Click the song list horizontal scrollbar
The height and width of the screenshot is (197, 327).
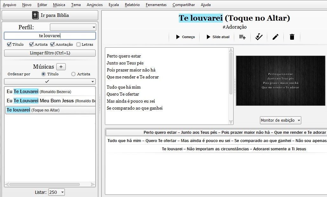tap(44, 184)
